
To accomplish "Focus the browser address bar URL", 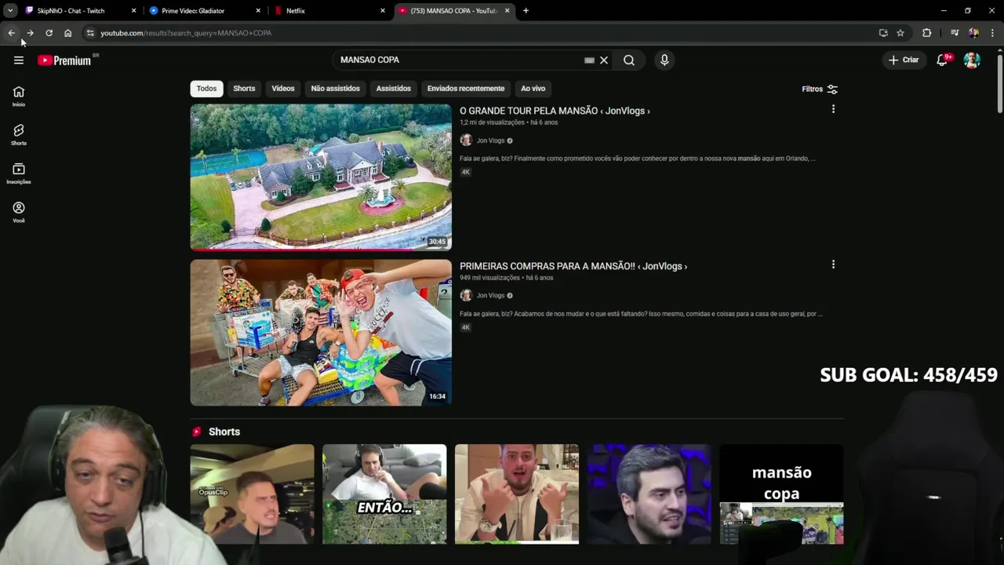I will pyautogui.click(x=186, y=33).
